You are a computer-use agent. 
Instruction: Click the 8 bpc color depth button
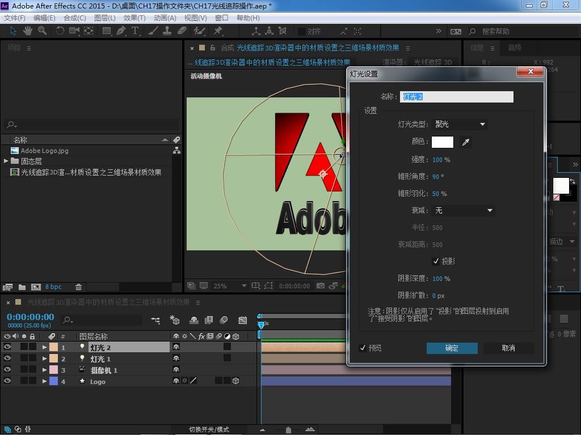point(53,287)
